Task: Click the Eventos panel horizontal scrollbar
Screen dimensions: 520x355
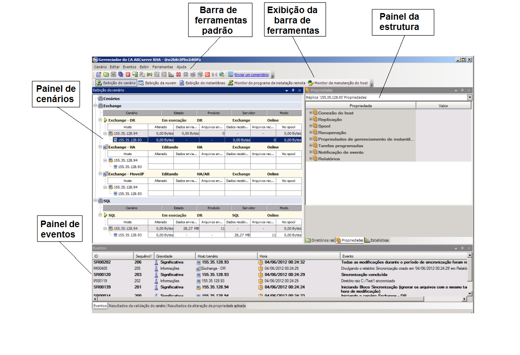Action: [281, 299]
